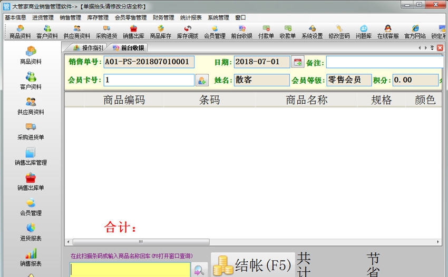Select 商品资料 icon in left sidebar

[31, 55]
